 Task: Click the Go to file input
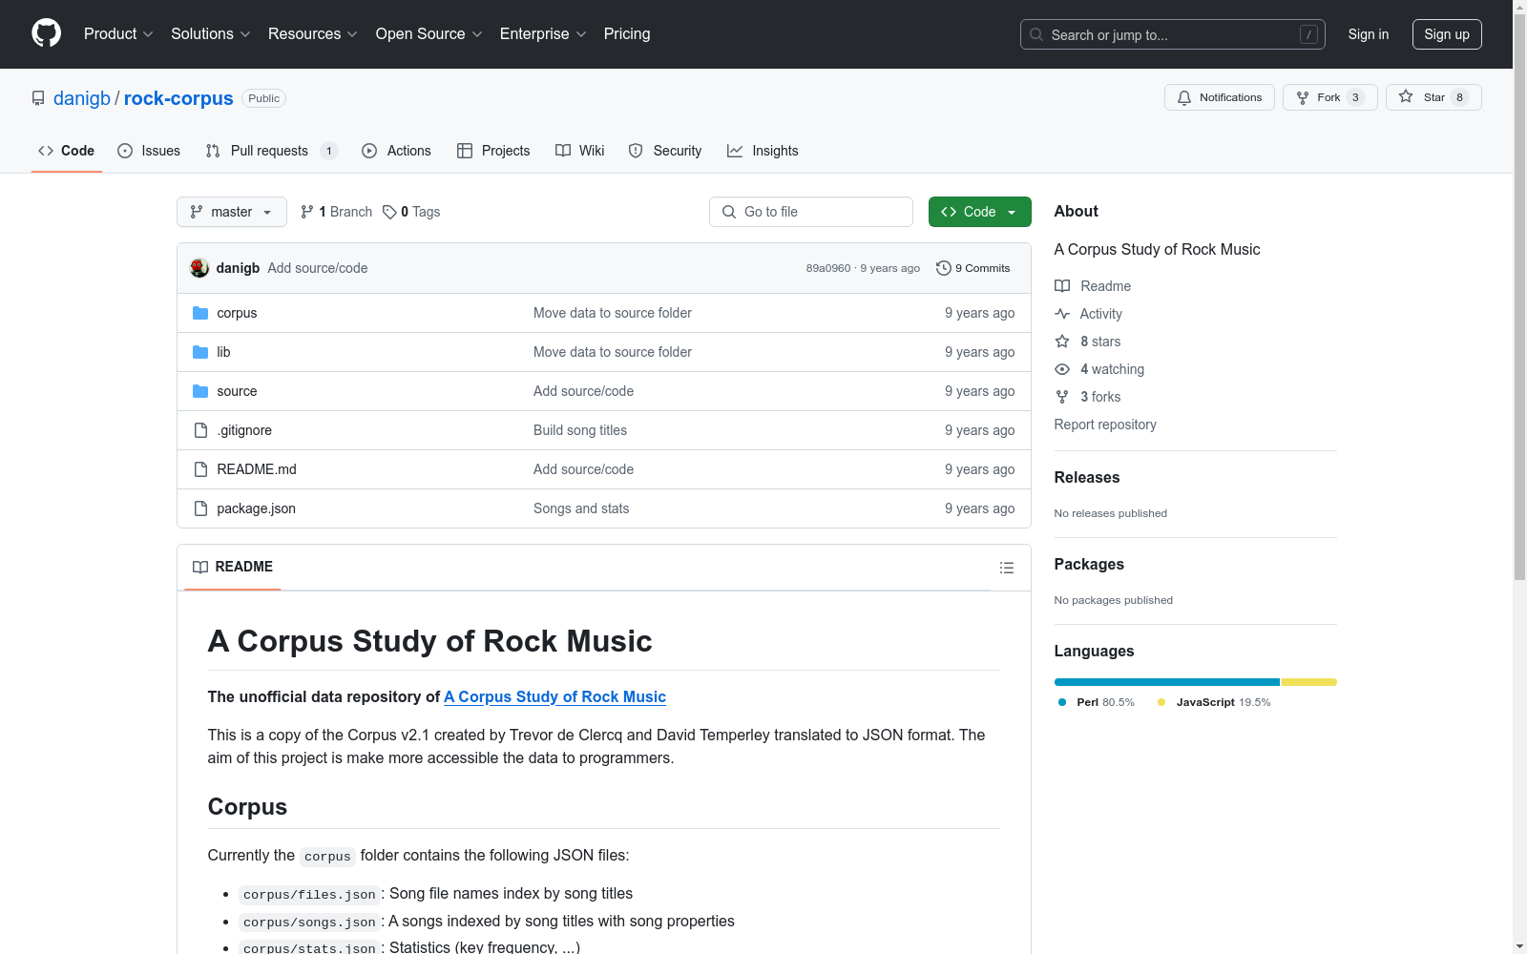click(x=811, y=212)
